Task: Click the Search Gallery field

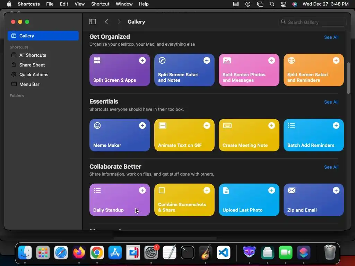Action: coord(312,22)
